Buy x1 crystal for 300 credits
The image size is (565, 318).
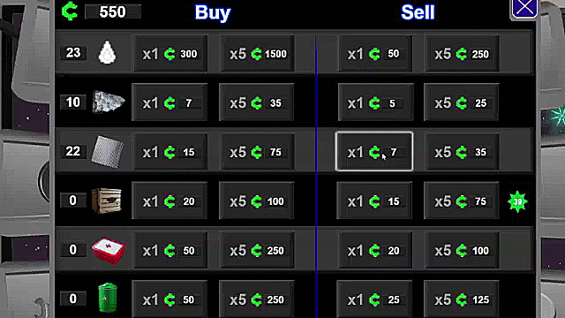170,54
